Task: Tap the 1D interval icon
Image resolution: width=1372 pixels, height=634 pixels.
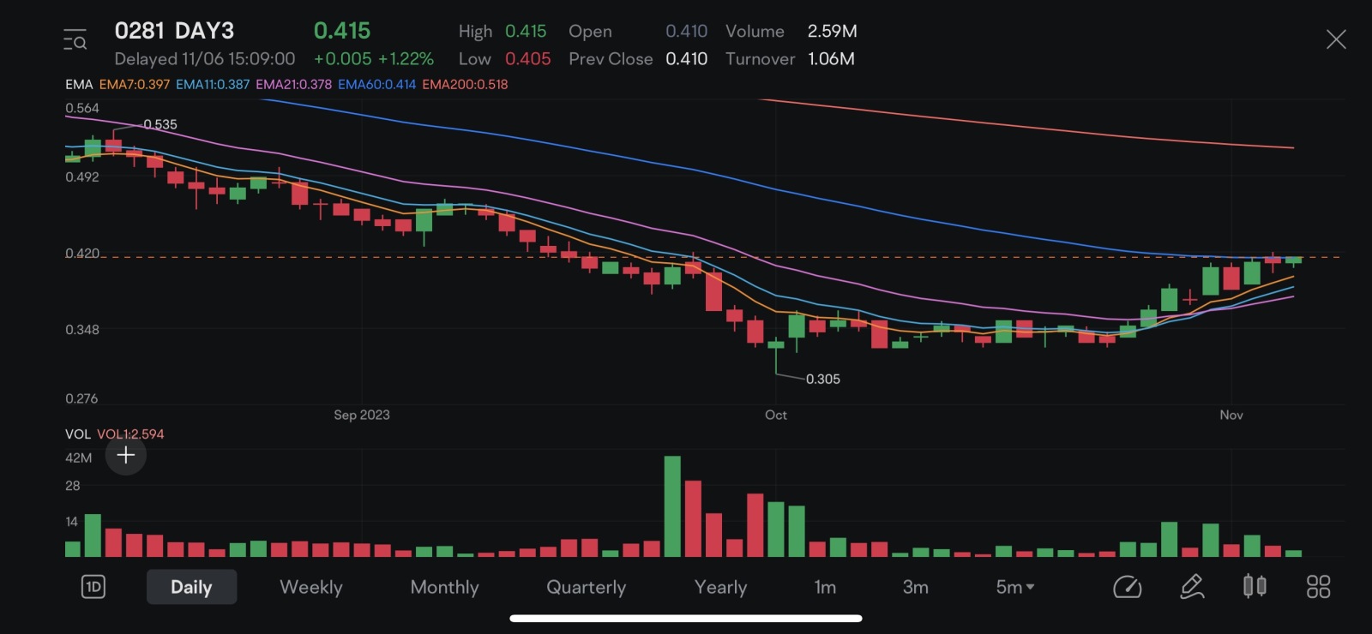Action: click(93, 587)
